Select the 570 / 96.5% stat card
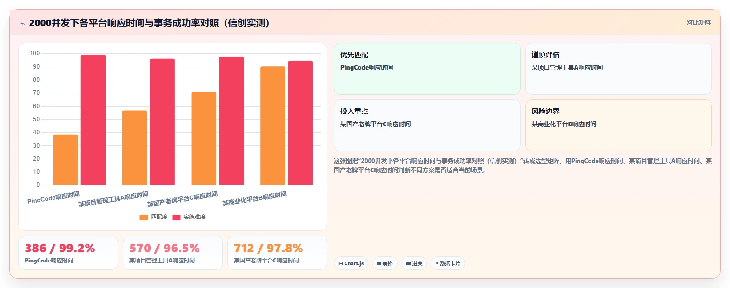 (x=173, y=253)
